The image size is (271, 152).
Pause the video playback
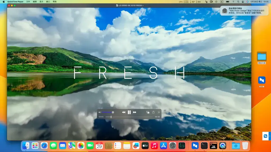click(129, 112)
